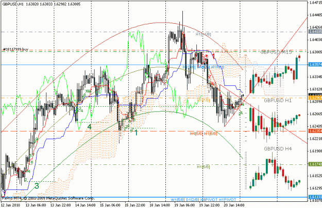This screenshot has height=208, width=322.
Task: Click the 1.64485 price axis value
Action: 316,15
